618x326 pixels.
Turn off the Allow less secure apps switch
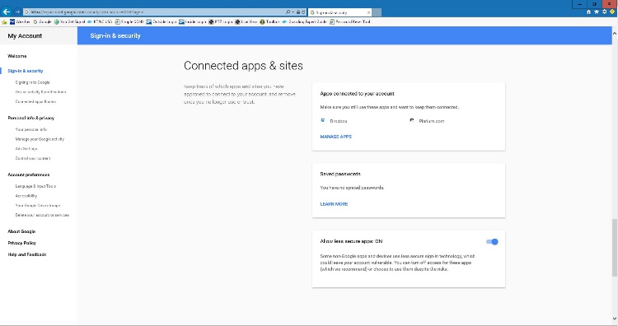tap(492, 242)
